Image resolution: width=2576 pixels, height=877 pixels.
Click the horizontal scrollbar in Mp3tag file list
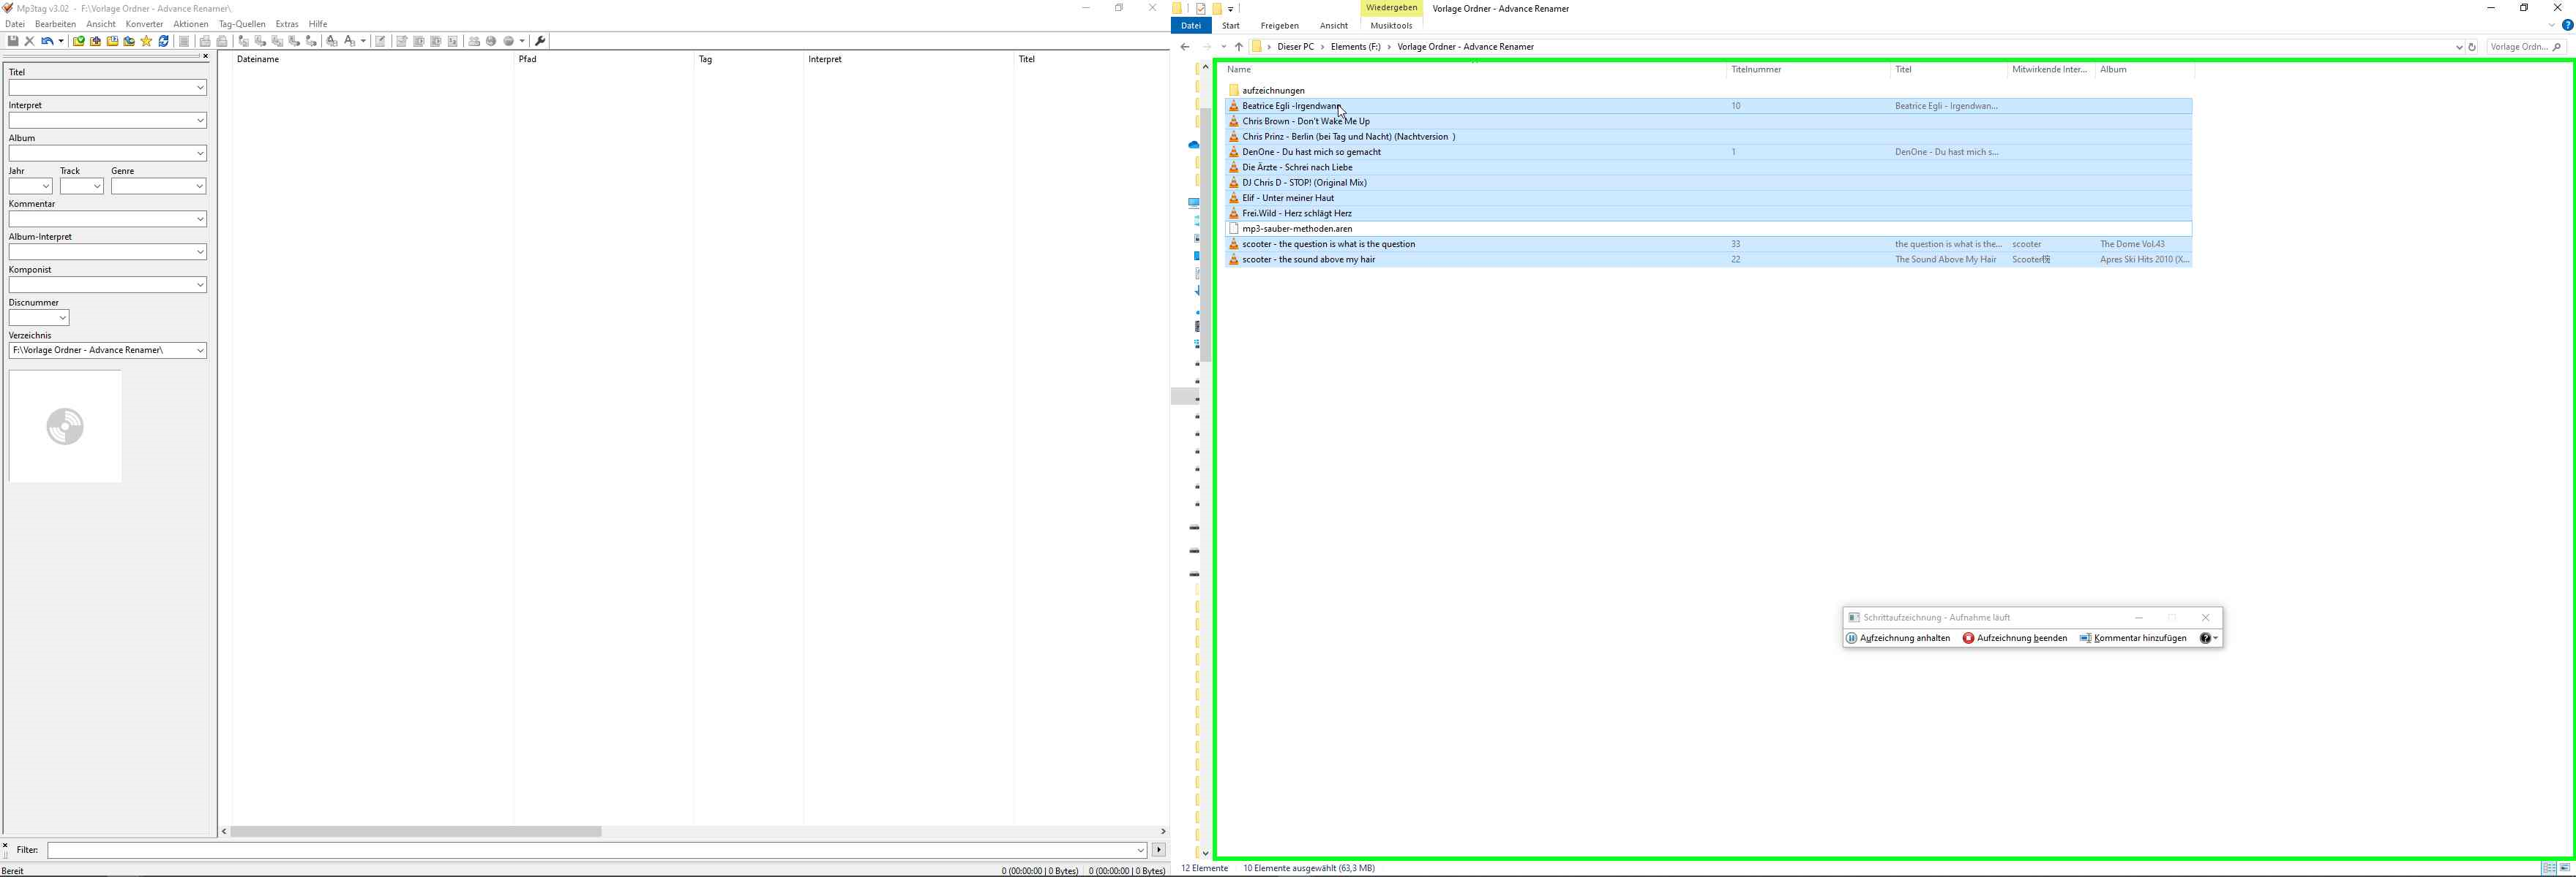pos(415,831)
